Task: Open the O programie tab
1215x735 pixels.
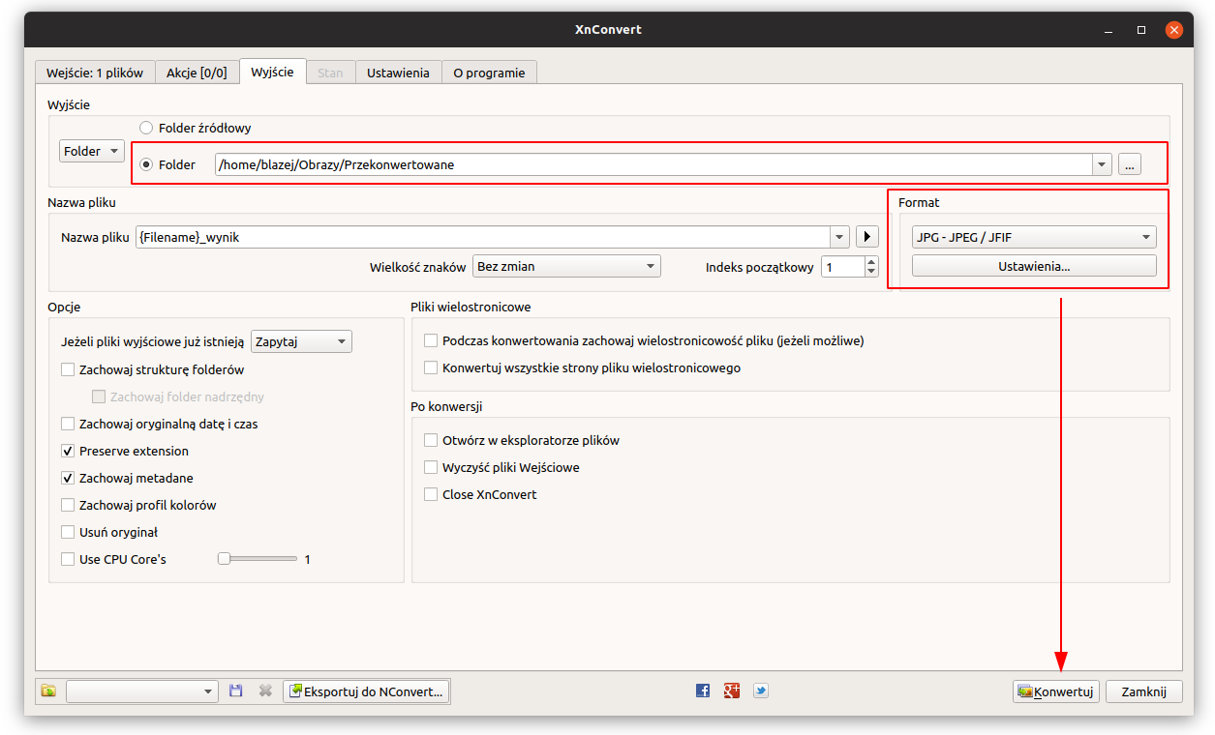Action: 489,73
